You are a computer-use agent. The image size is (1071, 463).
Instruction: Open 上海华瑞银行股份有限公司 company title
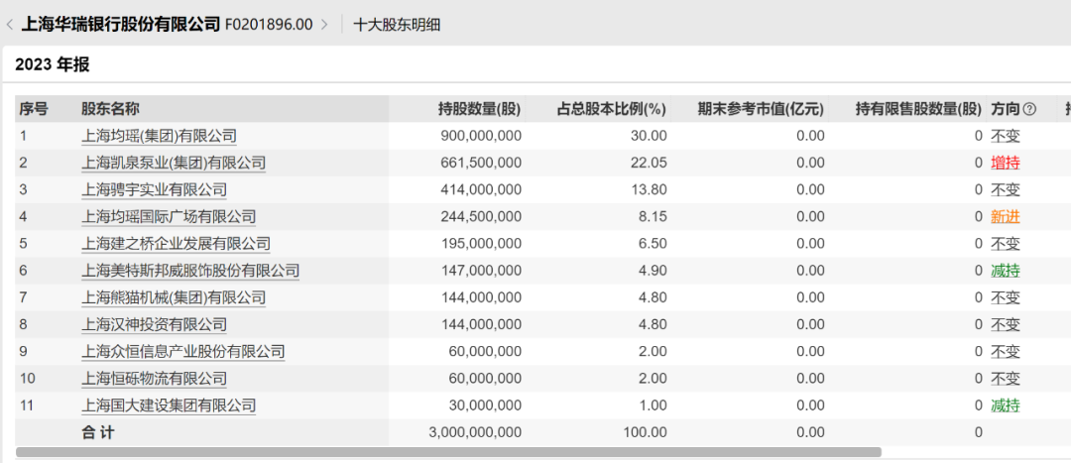[121, 25]
